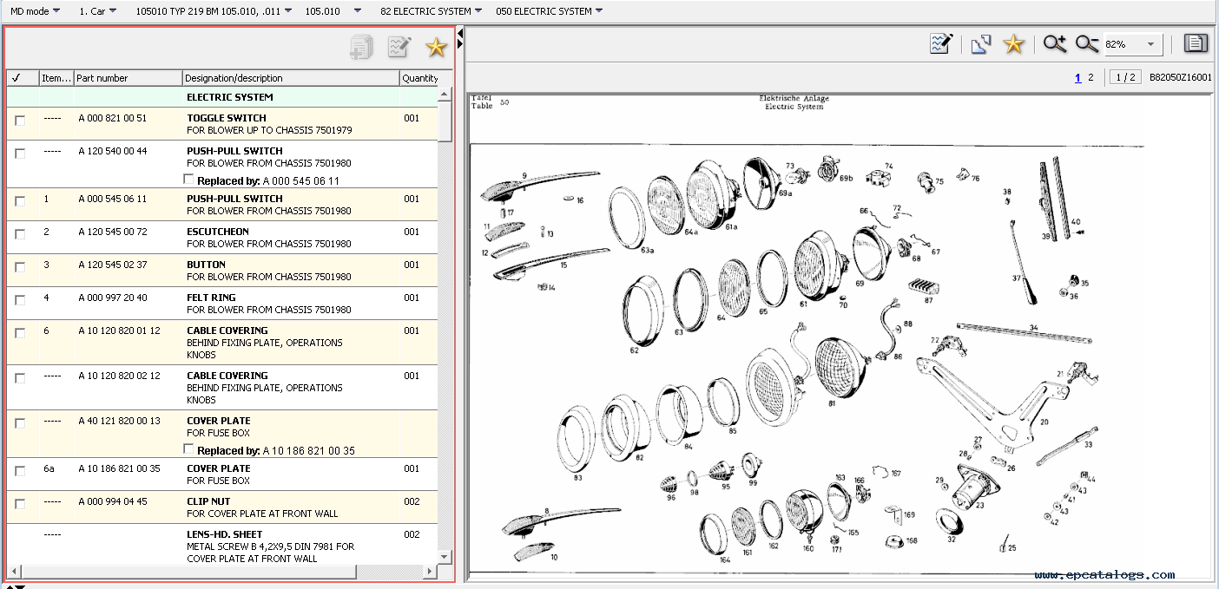Click the add-to-list icon above the parts table
1219x589 pixels.
tap(361, 48)
